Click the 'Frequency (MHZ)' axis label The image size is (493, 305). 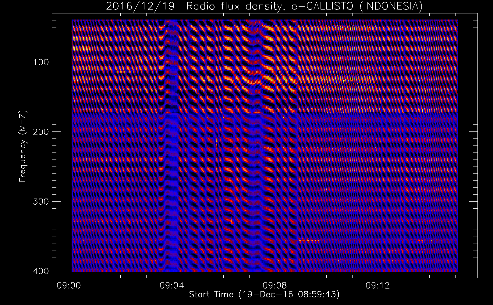tap(23, 146)
